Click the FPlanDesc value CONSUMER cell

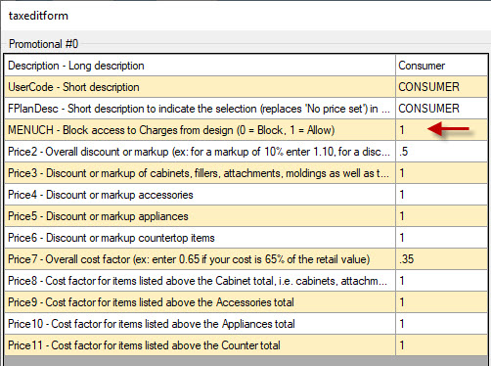tap(441, 109)
